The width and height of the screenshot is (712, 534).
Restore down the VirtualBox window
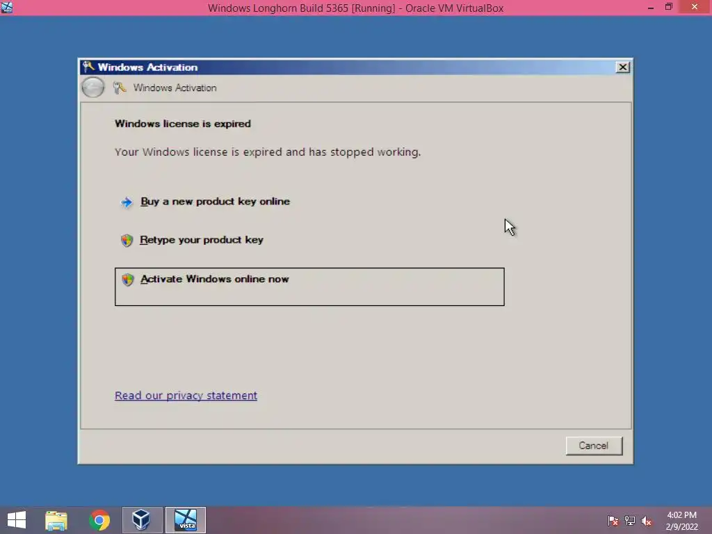coord(669,7)
